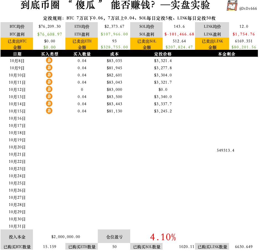Click the Bitcoin icon beside 10月13日
This screenshot has height=251, width=259.
49,96
